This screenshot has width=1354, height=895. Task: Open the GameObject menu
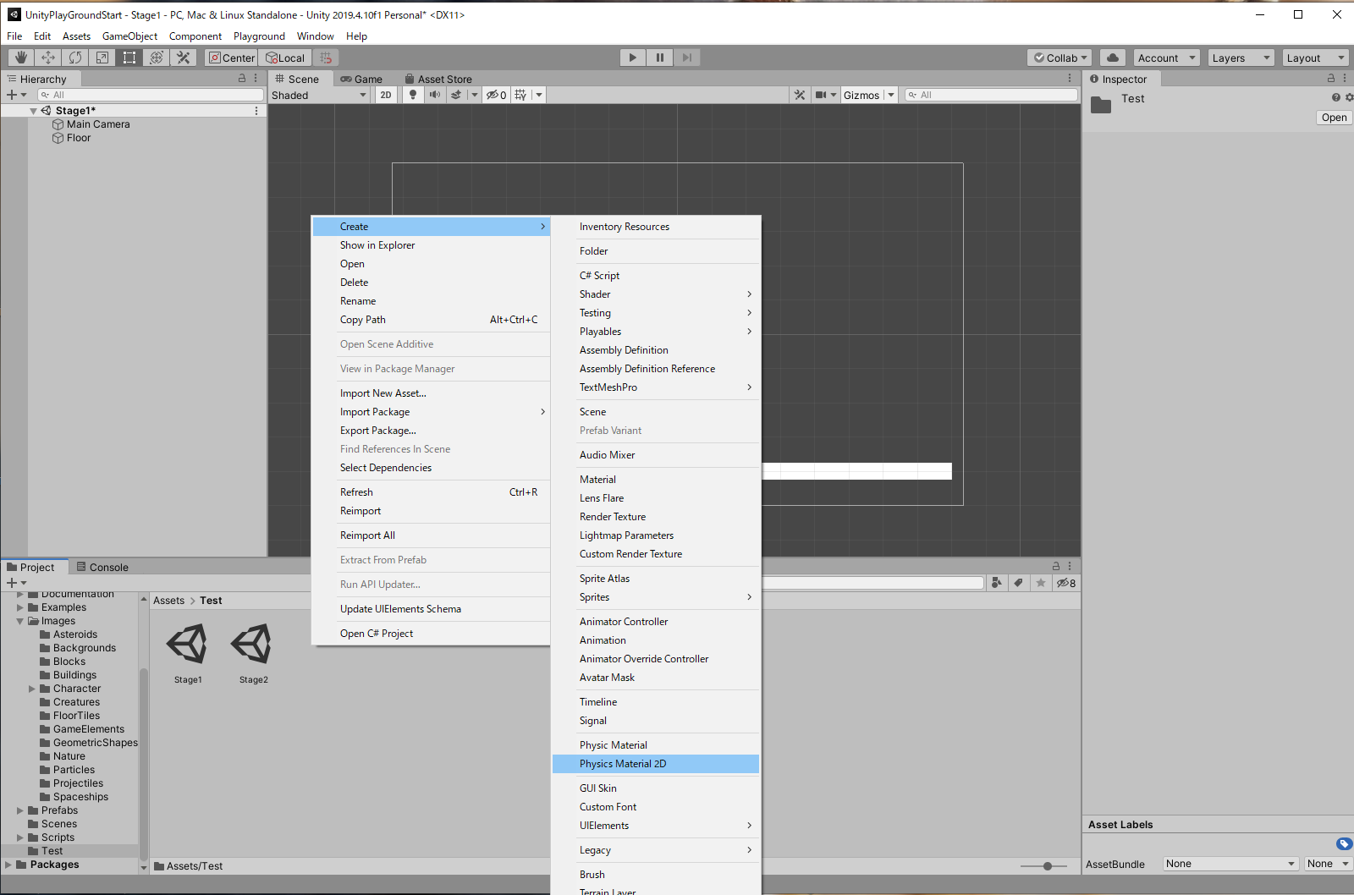click(x=129, y=36)
